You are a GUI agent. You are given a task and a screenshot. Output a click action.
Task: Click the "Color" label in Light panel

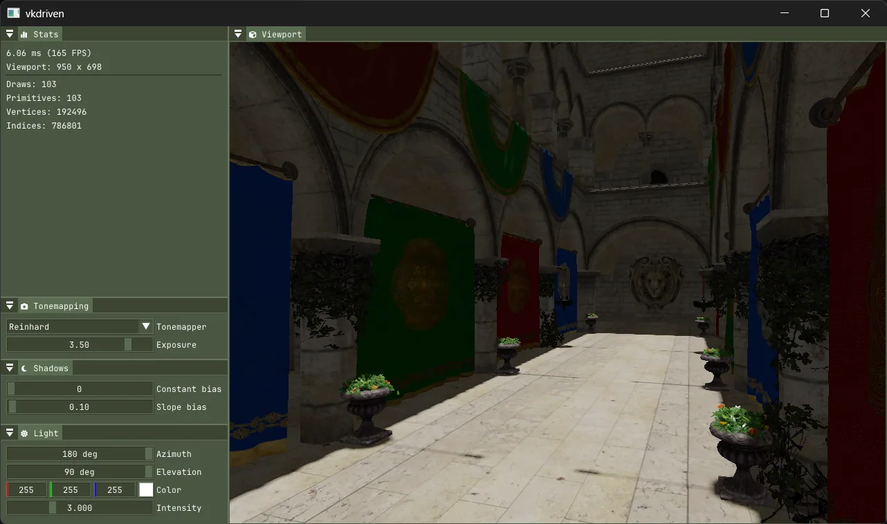(169, 489)
